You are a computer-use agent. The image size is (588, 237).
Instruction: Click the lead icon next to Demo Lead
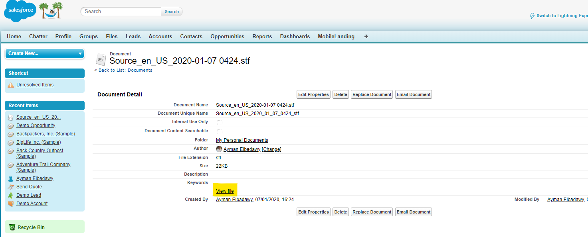[10, 195]
